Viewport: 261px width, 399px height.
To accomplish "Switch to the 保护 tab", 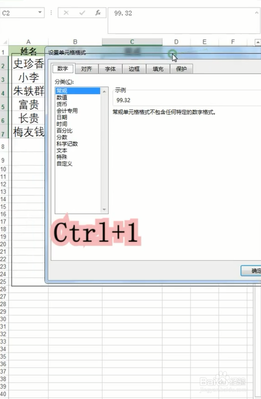I will [x=181, y=69].
